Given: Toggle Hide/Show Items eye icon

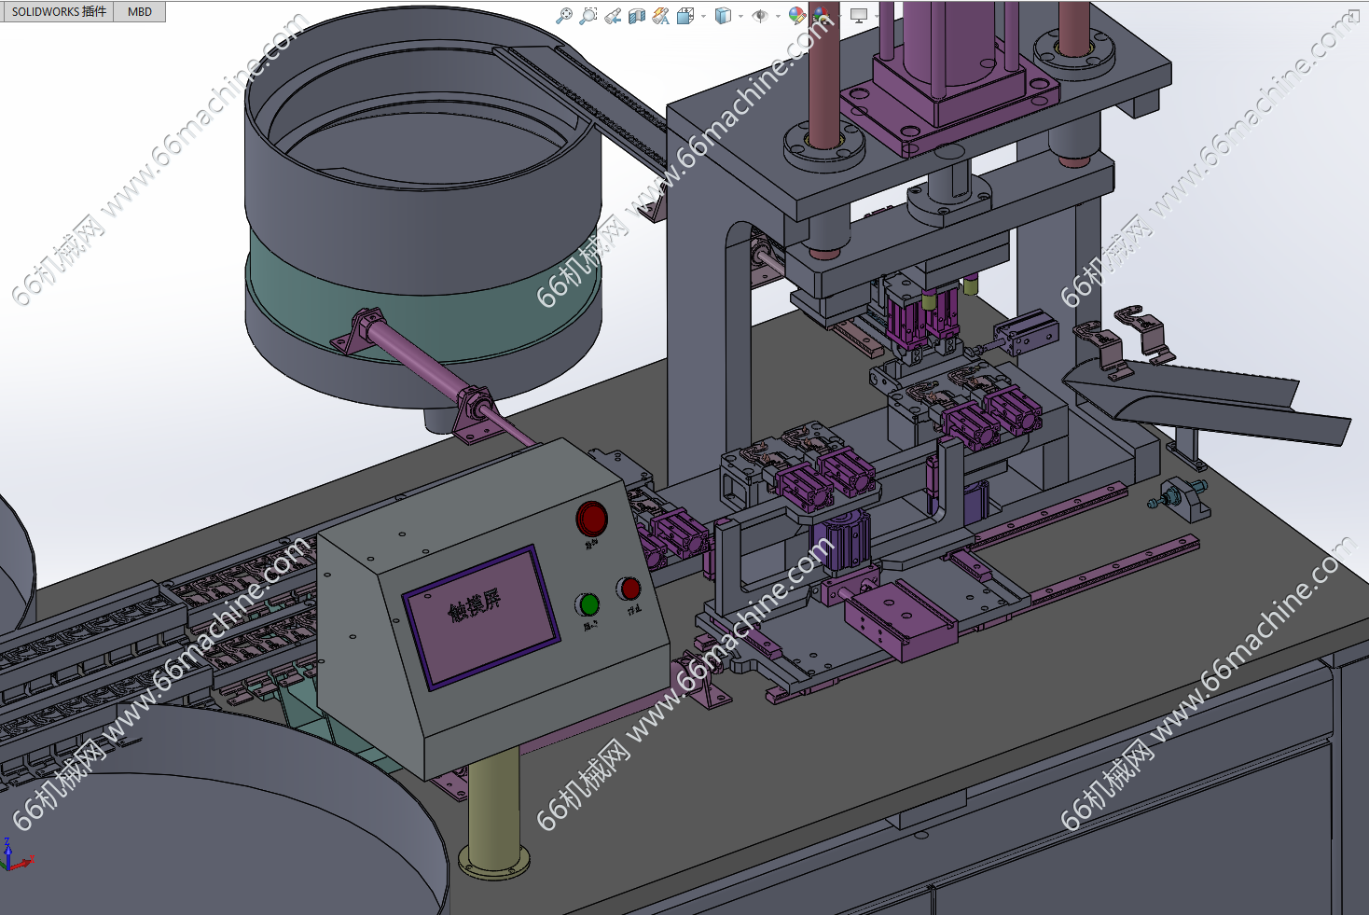Looking at the screenshot, I should (760, 15).
